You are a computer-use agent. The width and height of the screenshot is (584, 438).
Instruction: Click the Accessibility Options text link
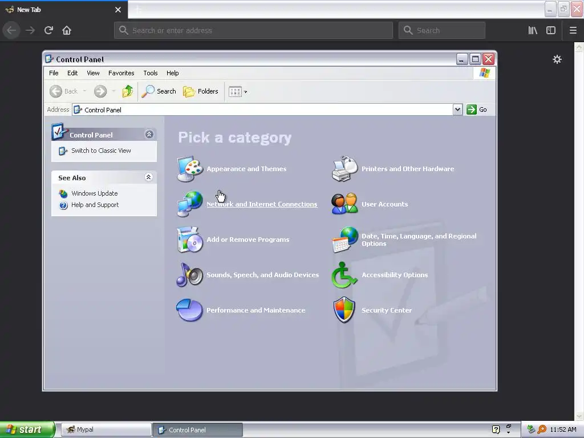pyautogui.click(x=395, y=275)
